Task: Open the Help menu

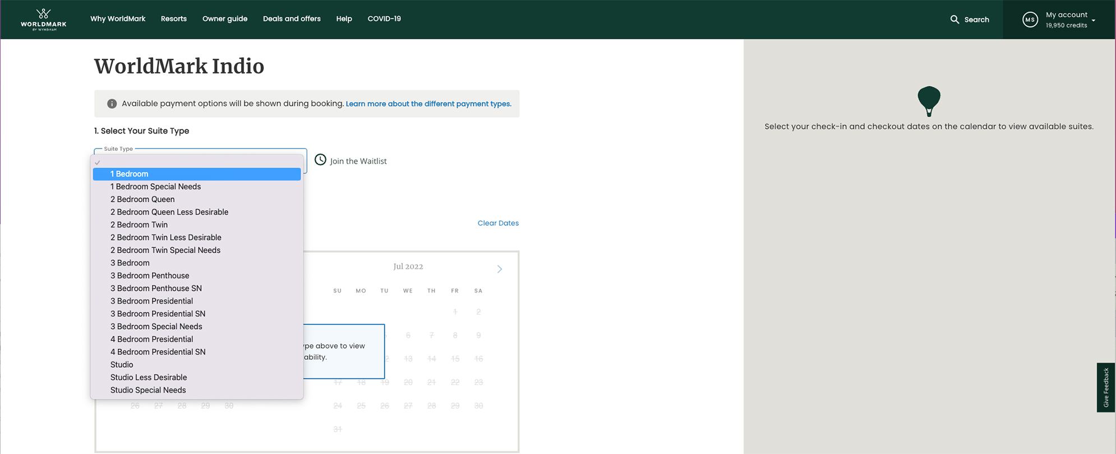Action: pyautogui.click(x=344, y=19)
